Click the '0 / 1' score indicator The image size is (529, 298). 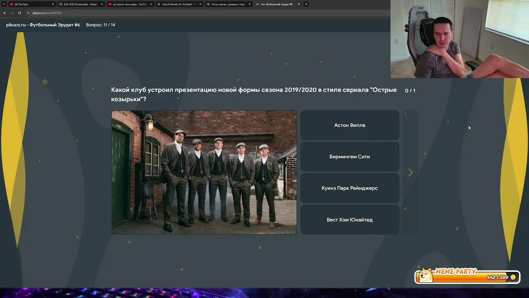point(410,91)
